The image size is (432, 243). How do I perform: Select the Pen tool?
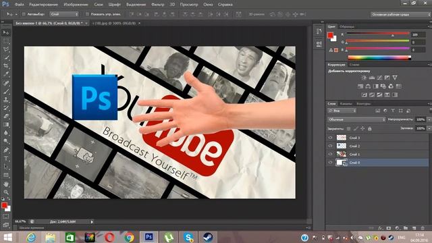6,150
